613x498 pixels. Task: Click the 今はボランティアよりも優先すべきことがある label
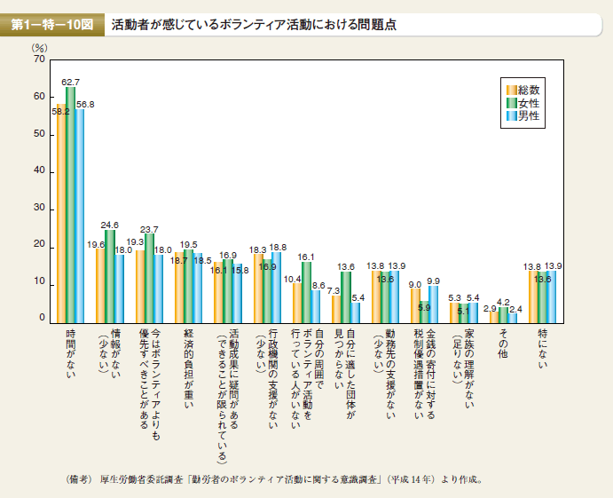(149, 385)
